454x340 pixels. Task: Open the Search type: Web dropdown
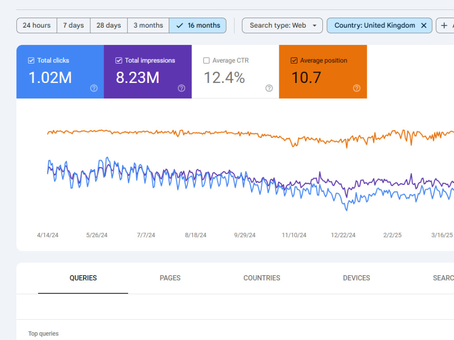[x=282, y=25]
